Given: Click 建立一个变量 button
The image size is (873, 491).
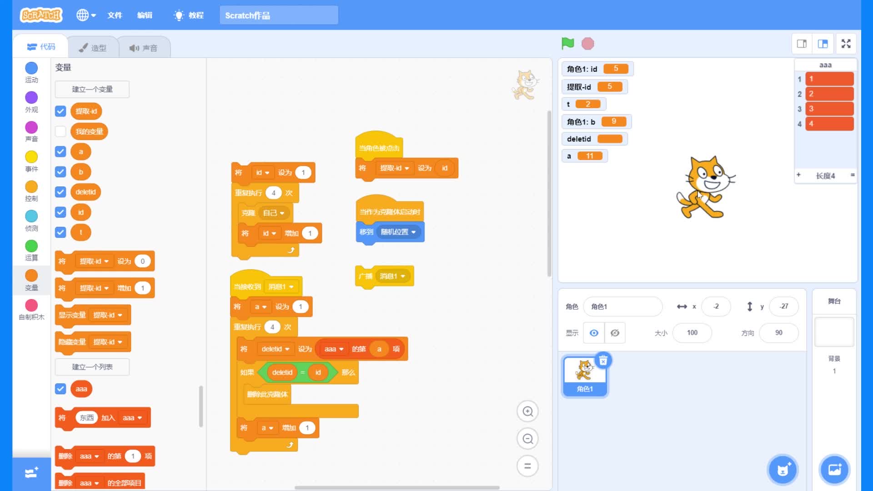Looking at the screenshot, I should pyautogui.click(x=92, y=89).
